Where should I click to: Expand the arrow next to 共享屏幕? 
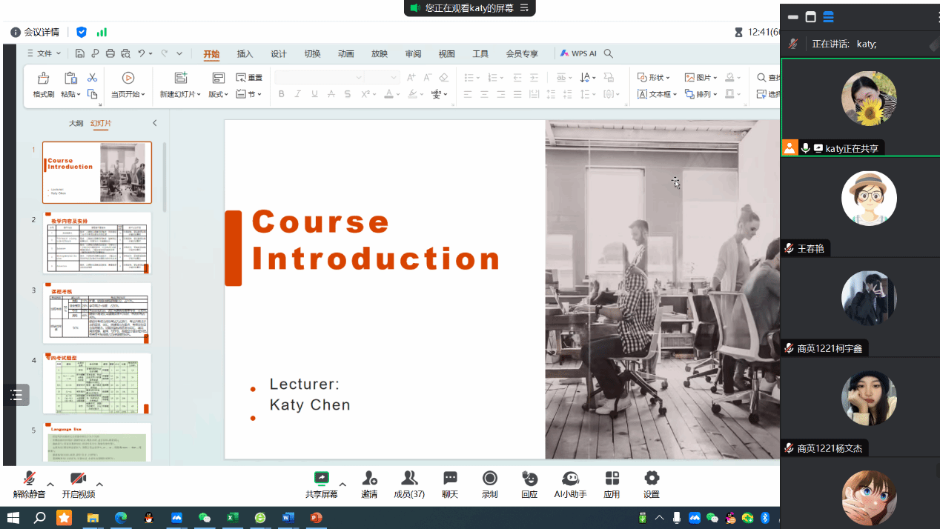pyautogui.click(x=342, y=484)
